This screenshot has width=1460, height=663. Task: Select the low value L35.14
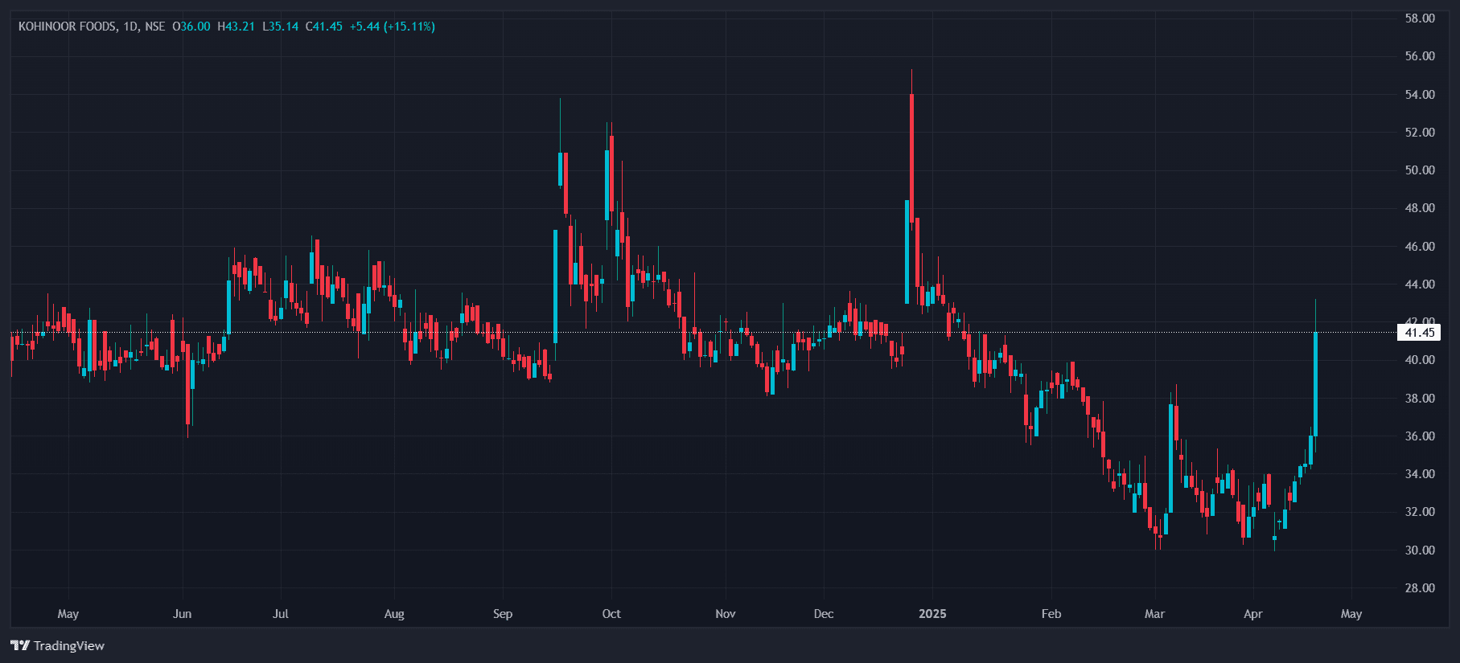point(280,27)
